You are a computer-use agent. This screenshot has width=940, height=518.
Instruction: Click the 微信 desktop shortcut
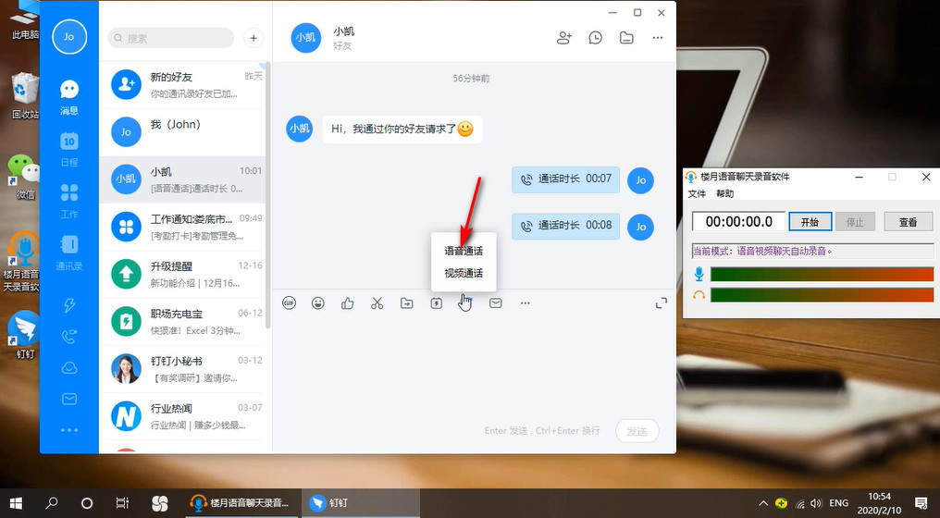coord(23,177)
